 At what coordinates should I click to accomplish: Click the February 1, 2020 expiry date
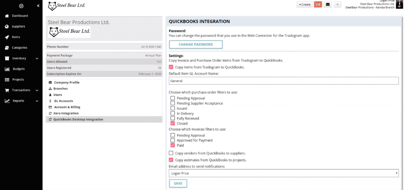click(x=150, y=74)
